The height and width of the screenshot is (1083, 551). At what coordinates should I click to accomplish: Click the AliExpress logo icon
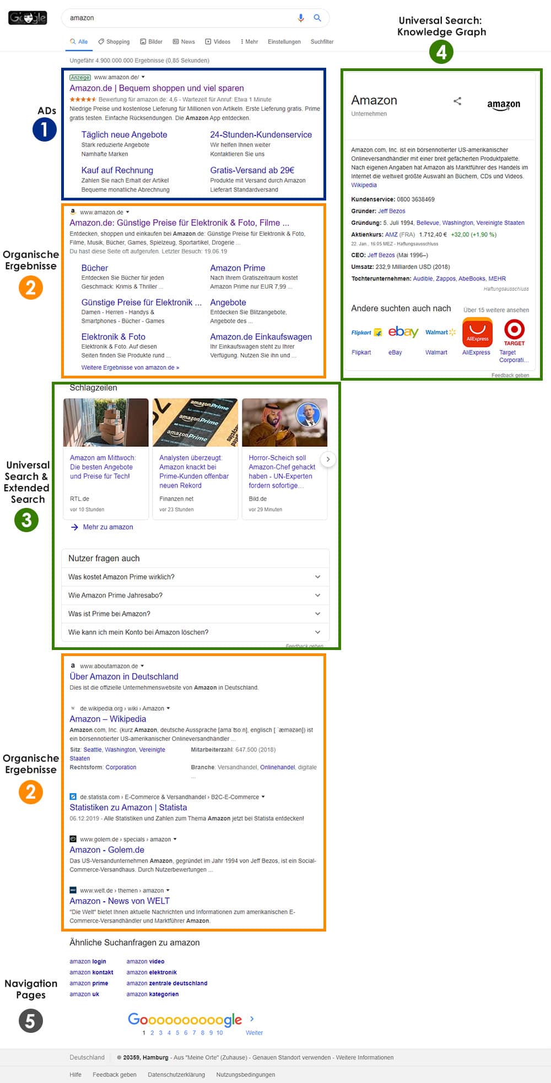tap(477, 332)
